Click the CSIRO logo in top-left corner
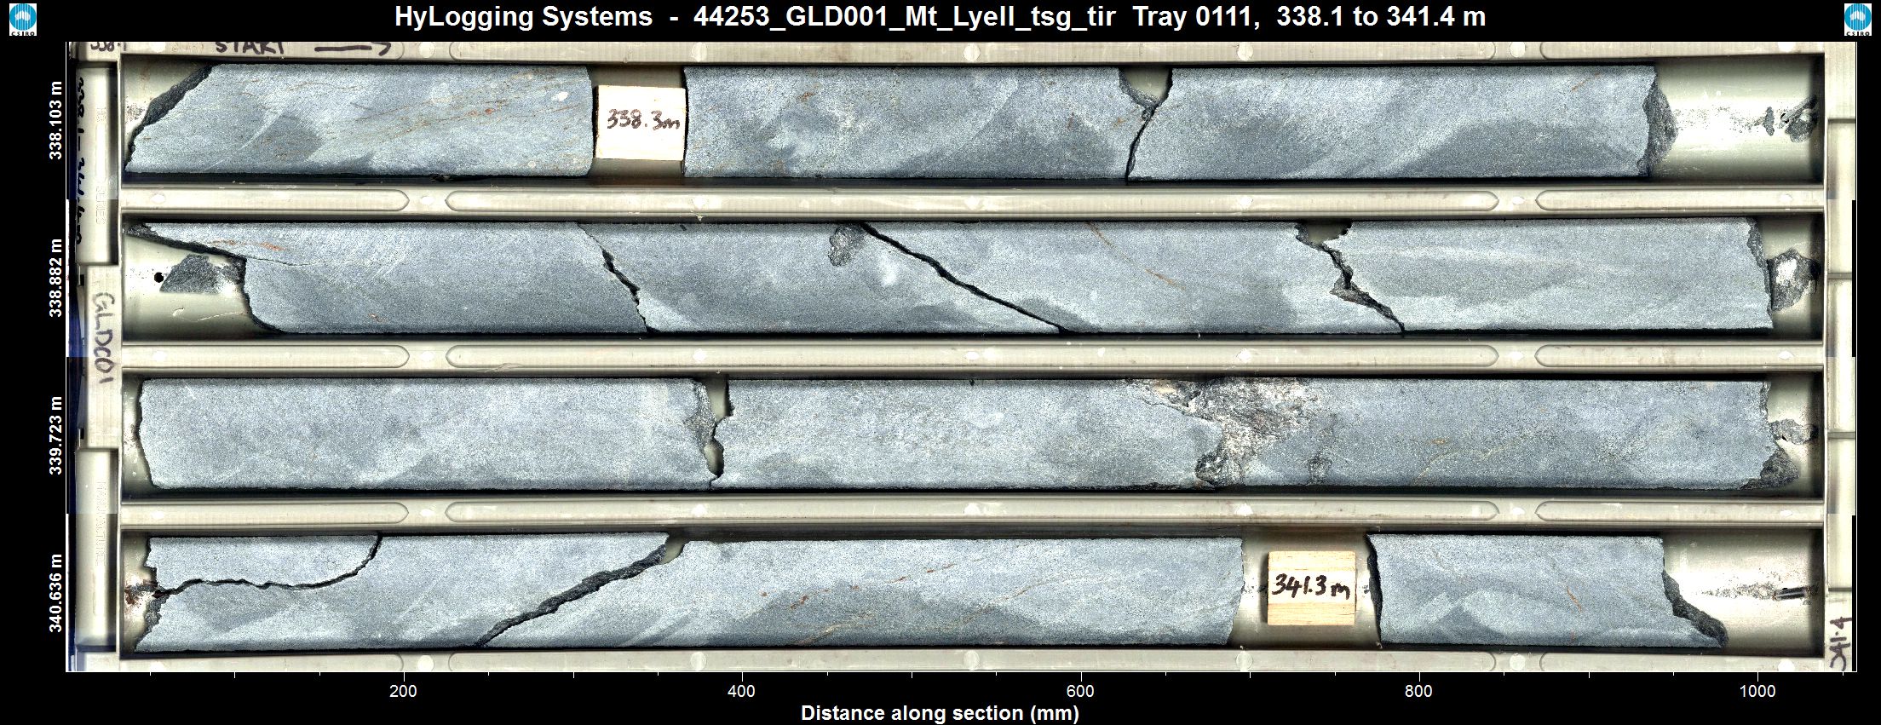 pyautogui.click(x=23, y=19)
